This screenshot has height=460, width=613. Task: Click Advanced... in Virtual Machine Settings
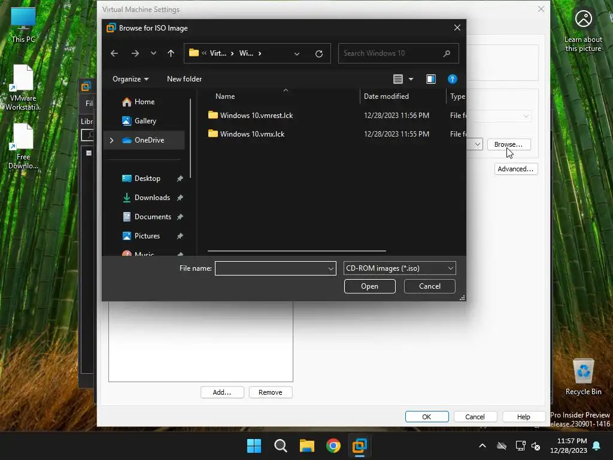coord(515,169)
